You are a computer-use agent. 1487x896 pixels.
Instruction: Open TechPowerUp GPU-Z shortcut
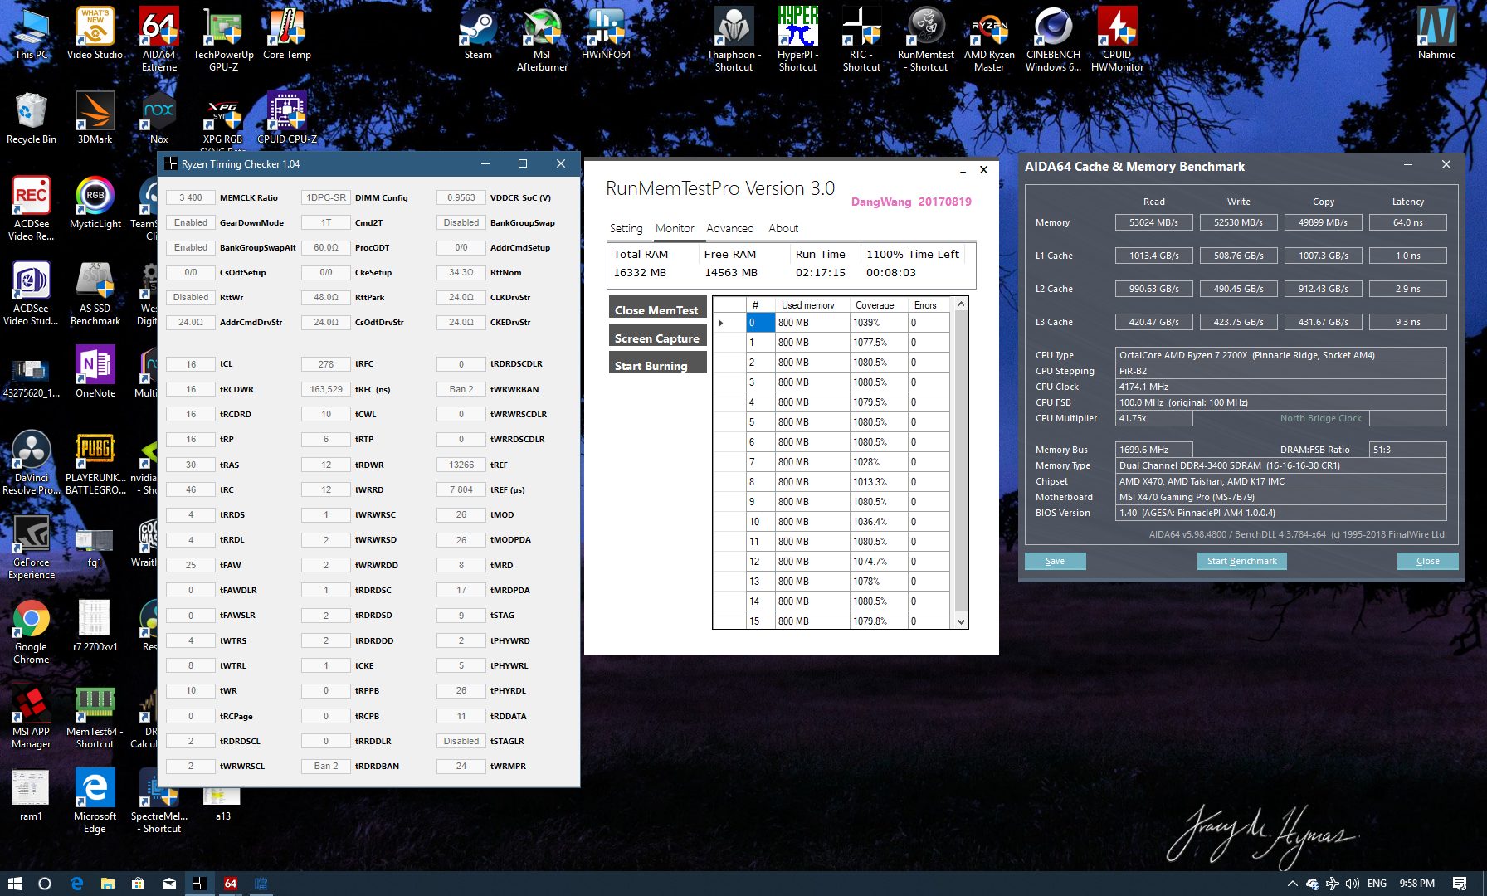pos(223,39)
